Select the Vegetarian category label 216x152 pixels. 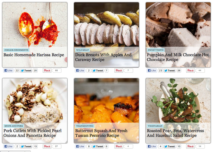pos(155,126)
